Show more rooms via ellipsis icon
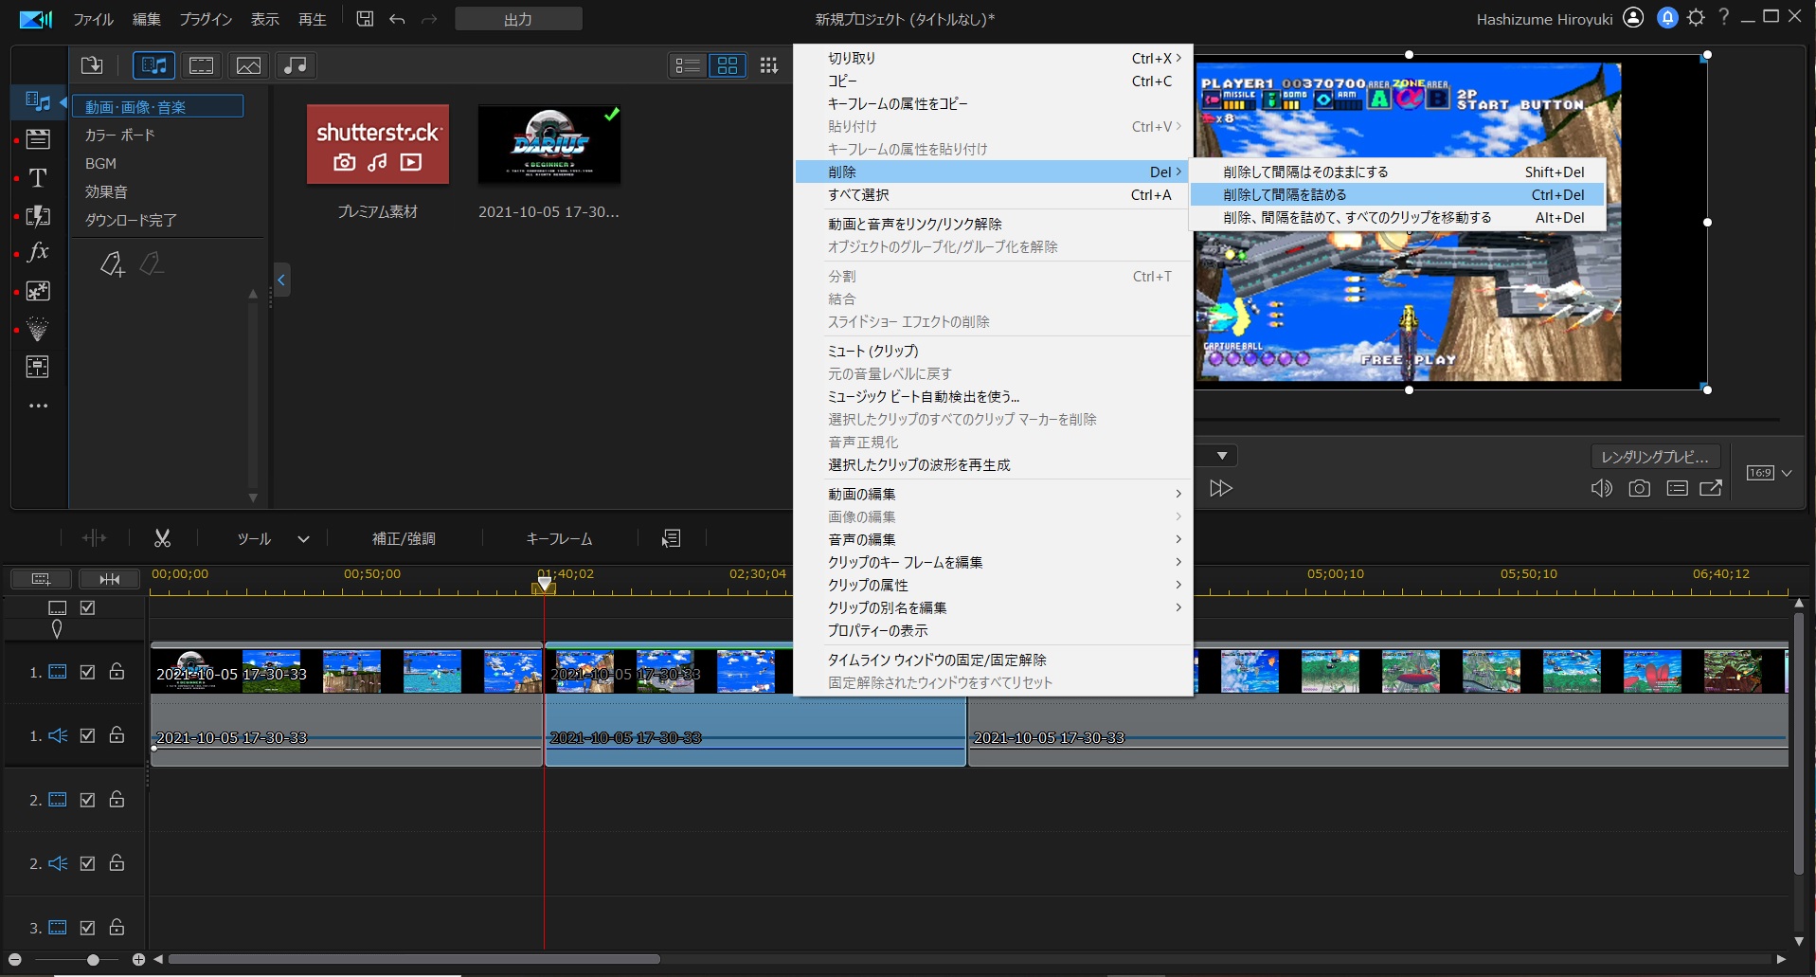Viewport: 1816px width, 977px height. coord(38,406)
